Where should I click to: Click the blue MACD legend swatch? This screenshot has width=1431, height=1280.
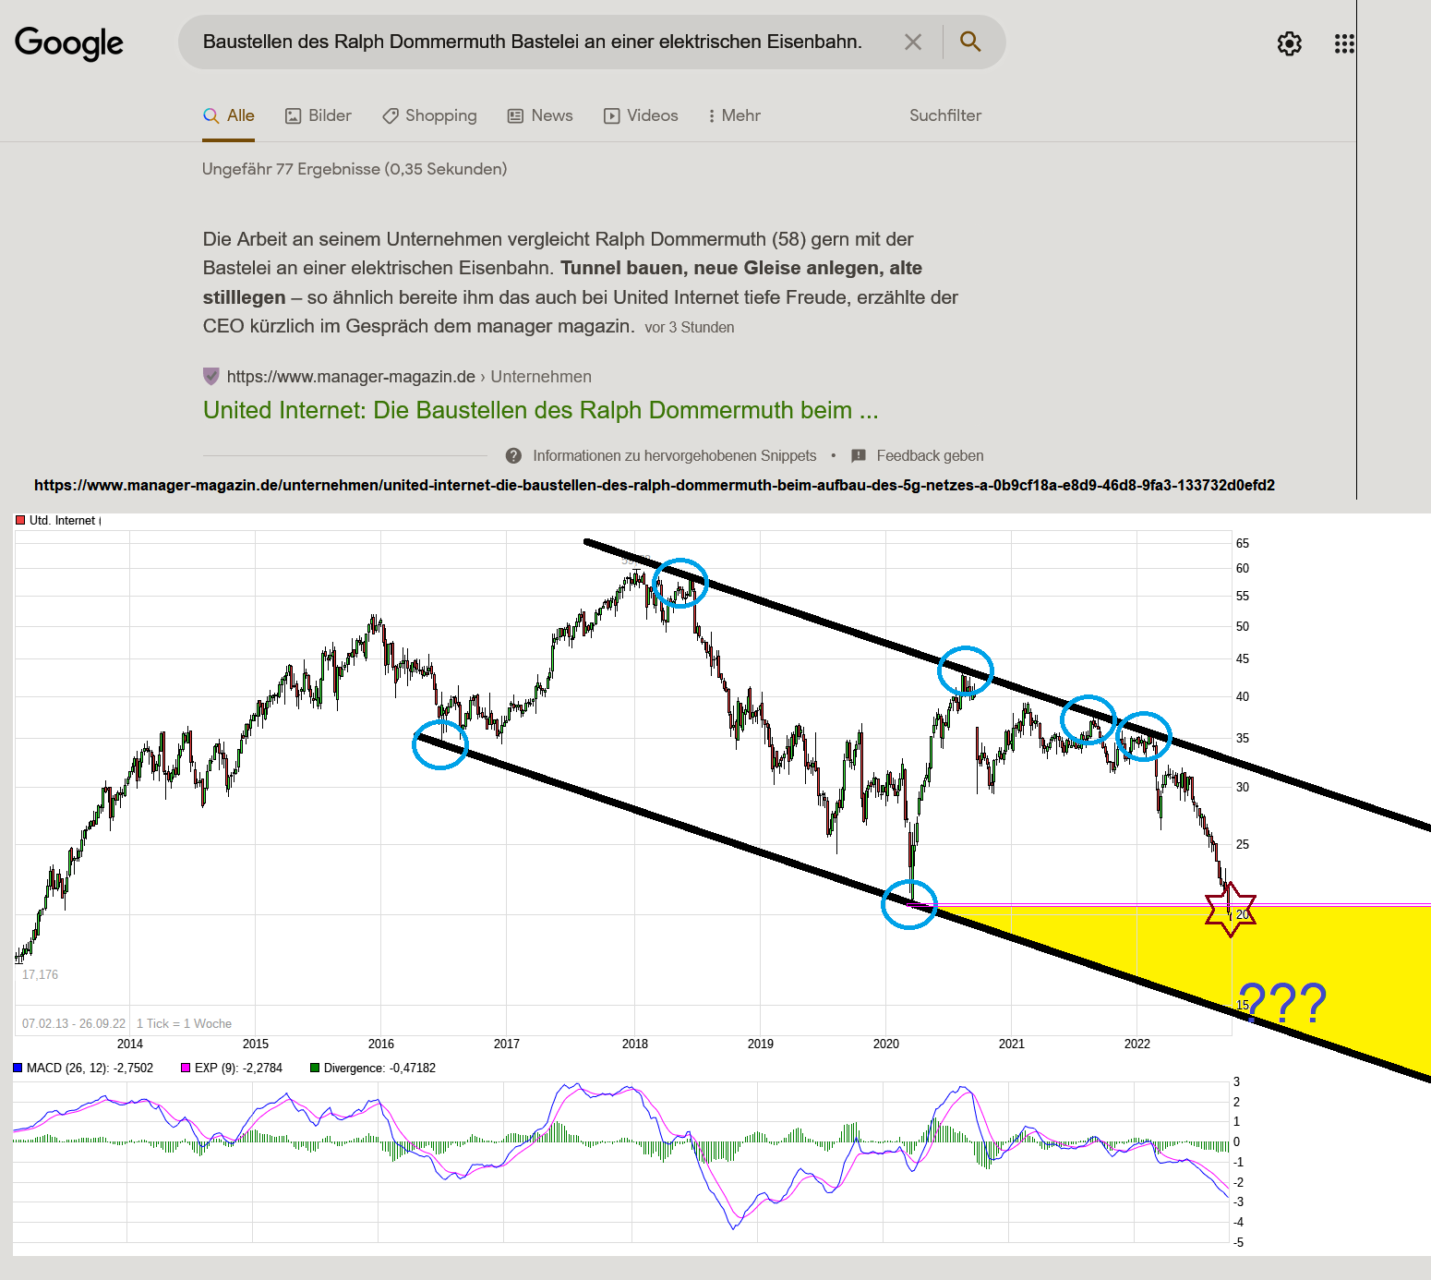(x=18, y=1068)
